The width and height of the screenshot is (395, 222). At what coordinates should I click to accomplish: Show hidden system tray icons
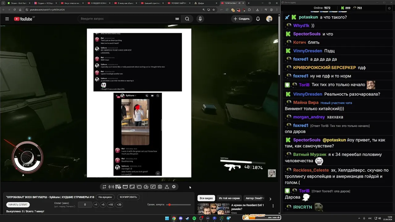tap(359, 218)
